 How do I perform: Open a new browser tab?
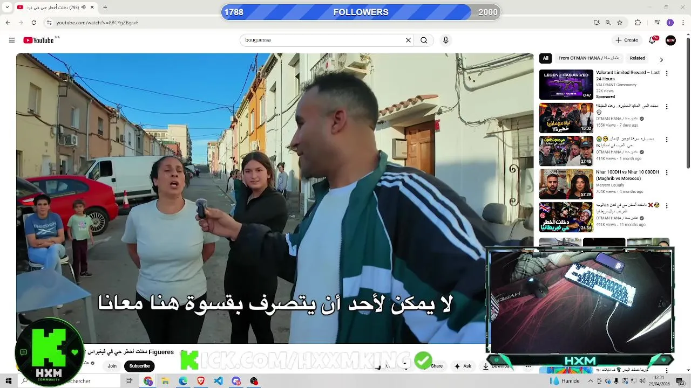coord(105,8)
